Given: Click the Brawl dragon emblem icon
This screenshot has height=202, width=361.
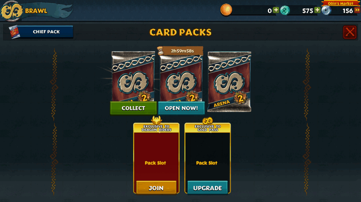Looking at the screenshot, I should [12, 11].
